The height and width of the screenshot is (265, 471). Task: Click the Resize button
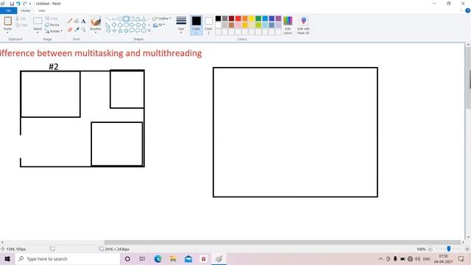(x=52, y=25)
